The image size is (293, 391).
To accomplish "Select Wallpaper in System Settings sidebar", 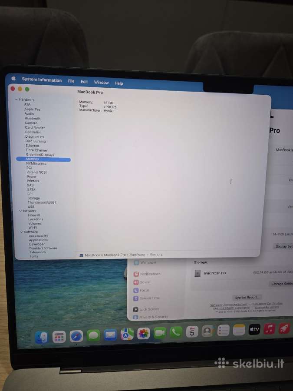I will pos(145,262).
